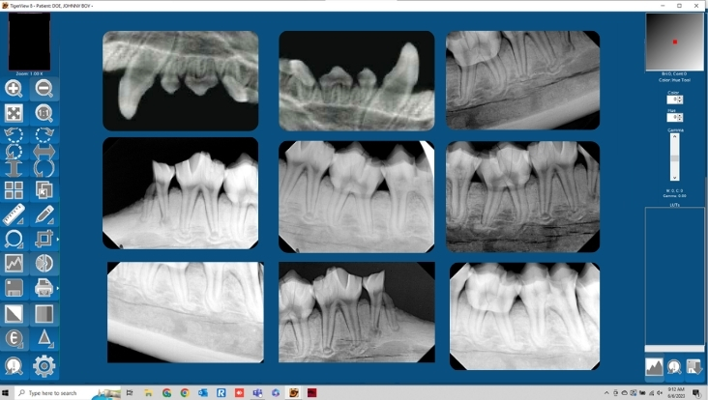Click the circled E filter icon
This screenshot has height=400, width=708.
point(14,338)
